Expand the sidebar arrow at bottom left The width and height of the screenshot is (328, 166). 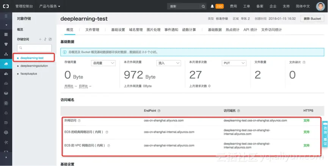(x=6, y=157)
